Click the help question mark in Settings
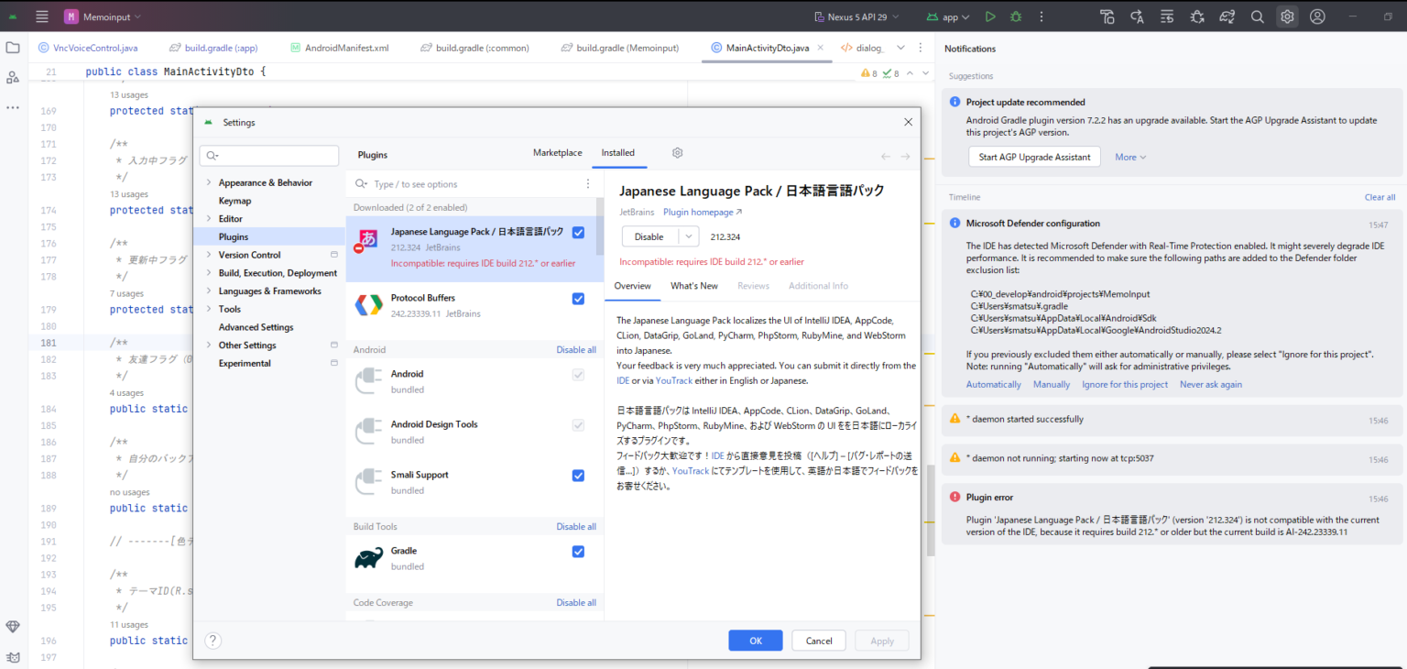 tap(213, 641)
